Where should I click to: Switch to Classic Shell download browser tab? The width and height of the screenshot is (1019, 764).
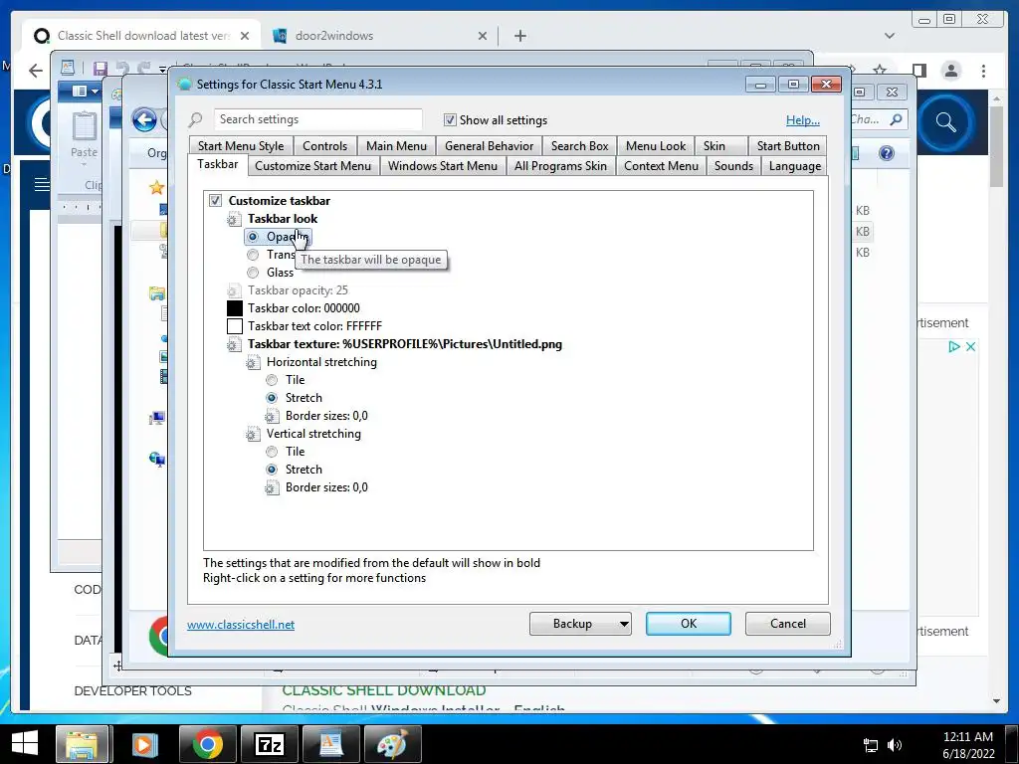pos(142,36)
